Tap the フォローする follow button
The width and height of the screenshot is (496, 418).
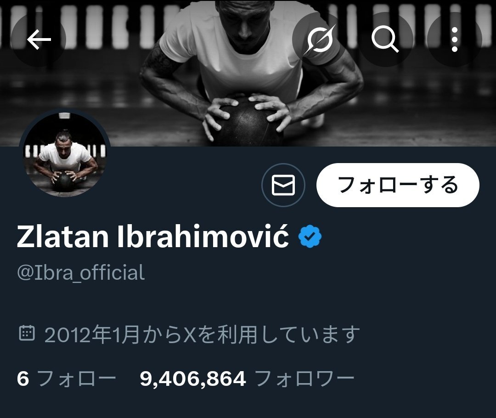point(398,185)
